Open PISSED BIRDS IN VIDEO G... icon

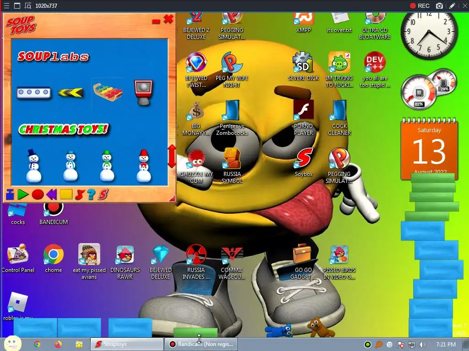tap(339, 262)
